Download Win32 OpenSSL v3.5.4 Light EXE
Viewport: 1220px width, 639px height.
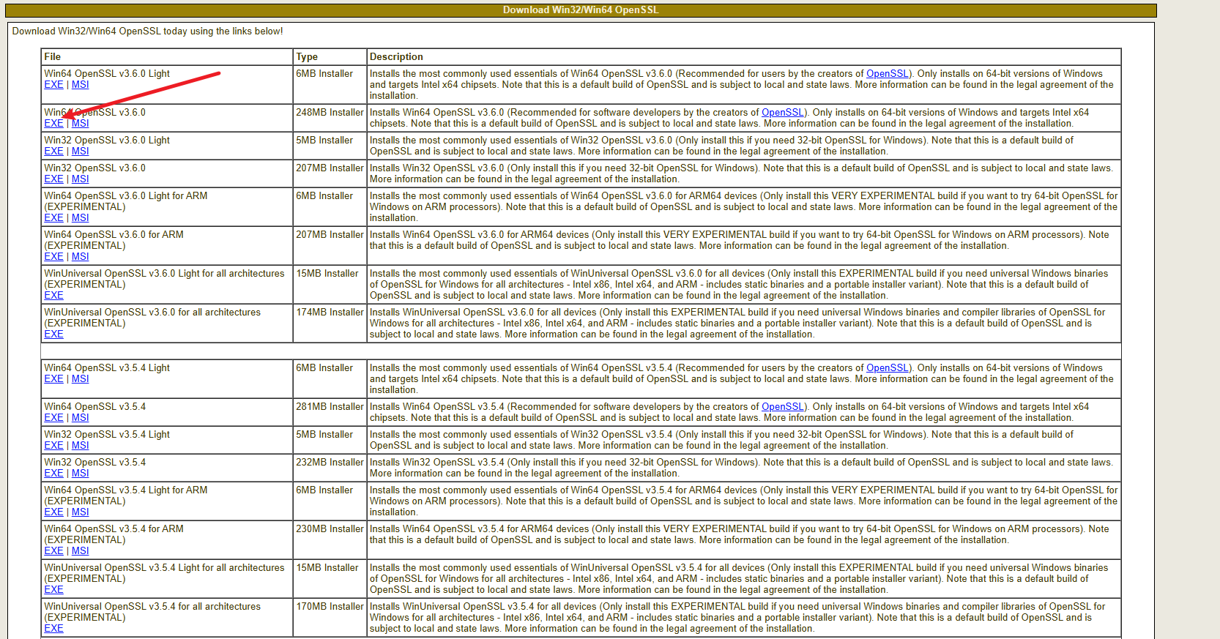[53, 446]
